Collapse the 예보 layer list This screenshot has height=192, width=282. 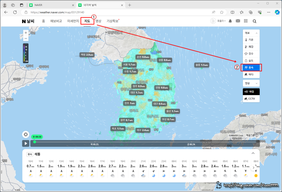(x=251, y=33)
